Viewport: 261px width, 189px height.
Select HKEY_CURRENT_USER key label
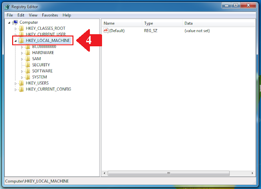46,34
